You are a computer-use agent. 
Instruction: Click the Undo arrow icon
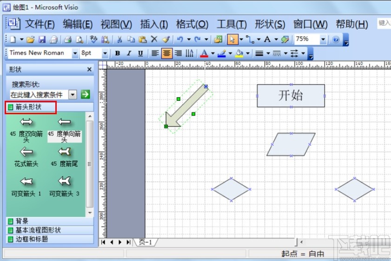(x=180, y=39)
